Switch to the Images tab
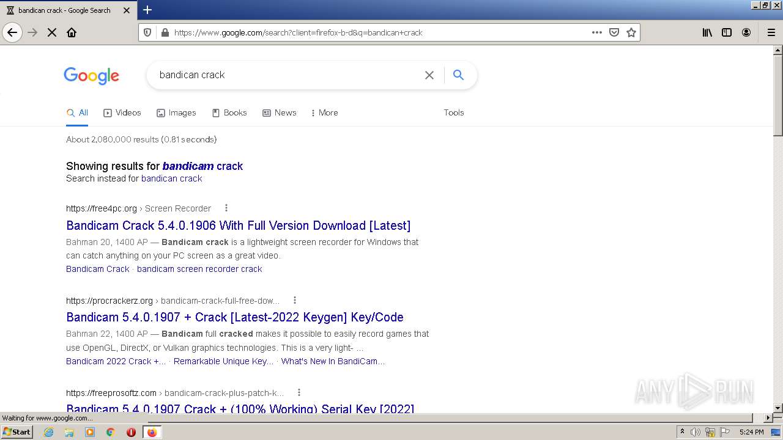 (x=176, y=112)
